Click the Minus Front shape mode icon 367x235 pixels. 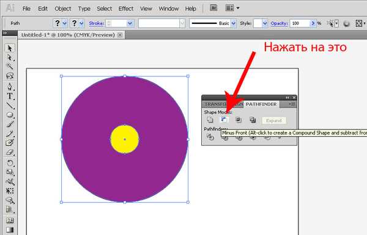pos(224,120)
